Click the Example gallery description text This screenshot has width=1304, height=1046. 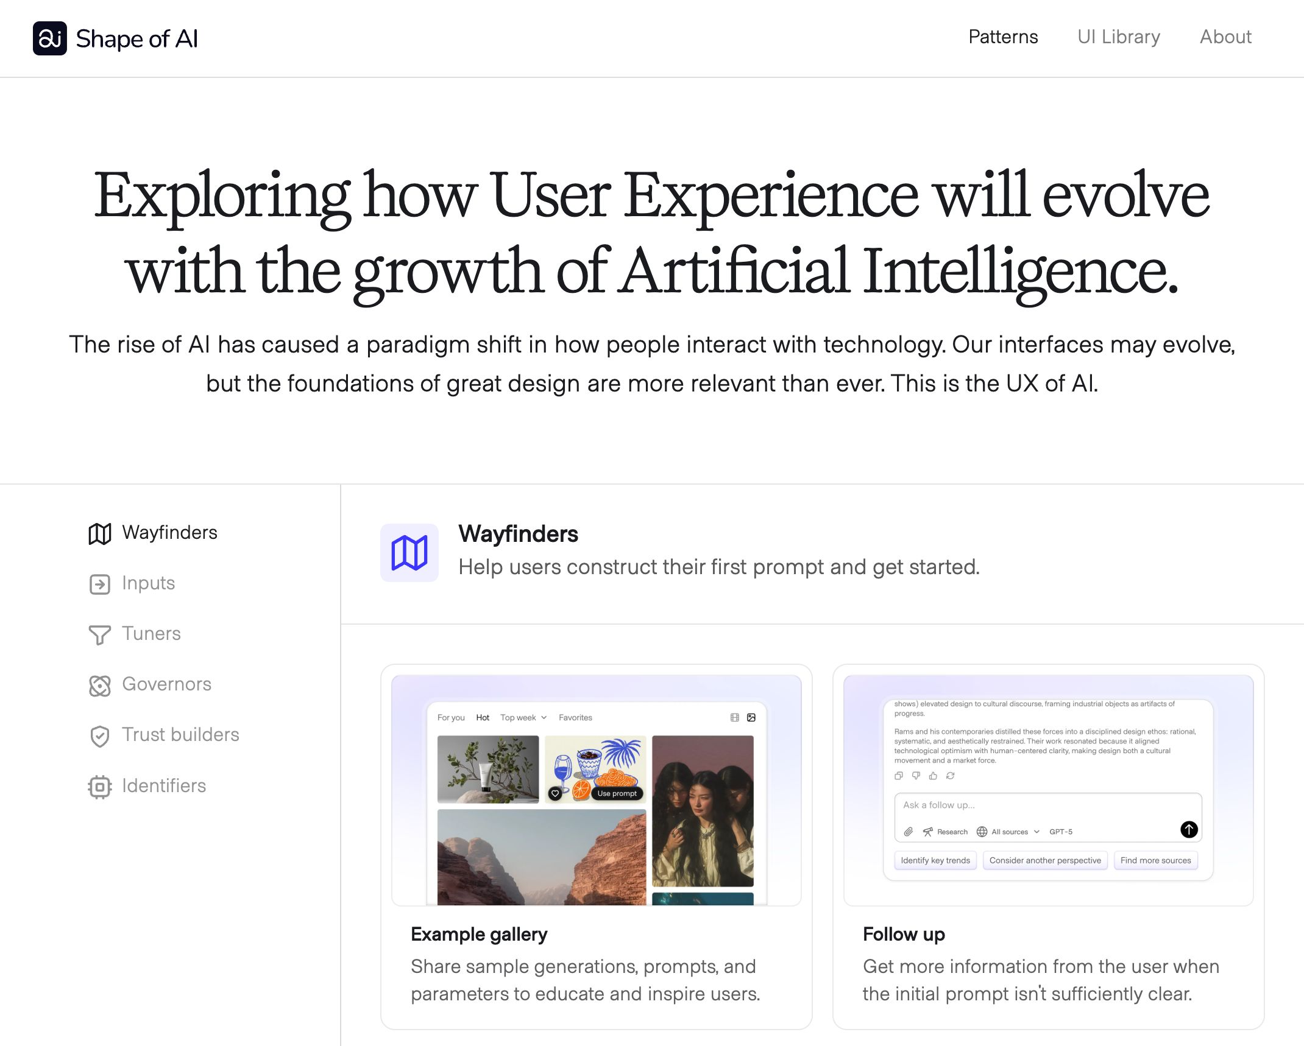point(586,980)
